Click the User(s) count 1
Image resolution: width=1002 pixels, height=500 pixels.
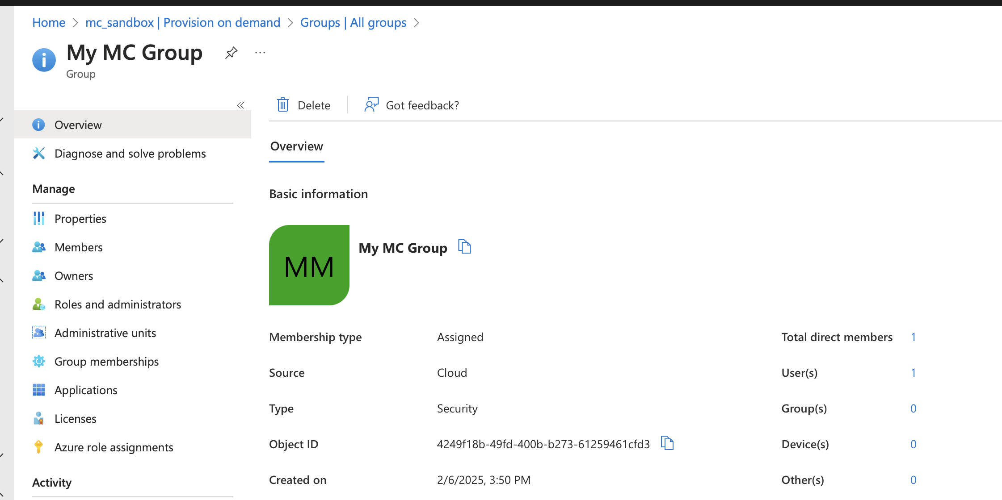pyautogui.click(x=914, y=373)
